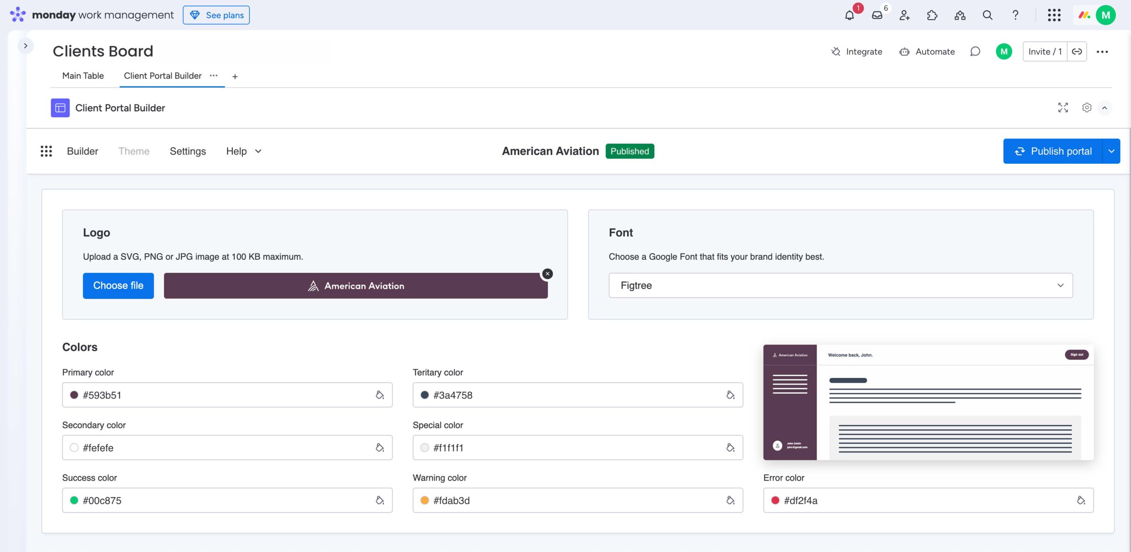Viewport: 1131px width, 552px height.
Task: Open the portal apps grid menu icon
Action: tap(46, 151)
